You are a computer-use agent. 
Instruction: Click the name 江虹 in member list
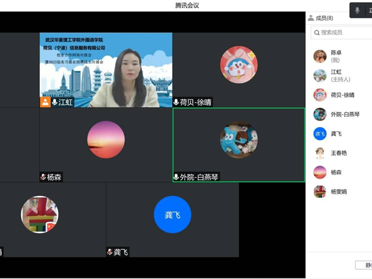coord(336,72)
